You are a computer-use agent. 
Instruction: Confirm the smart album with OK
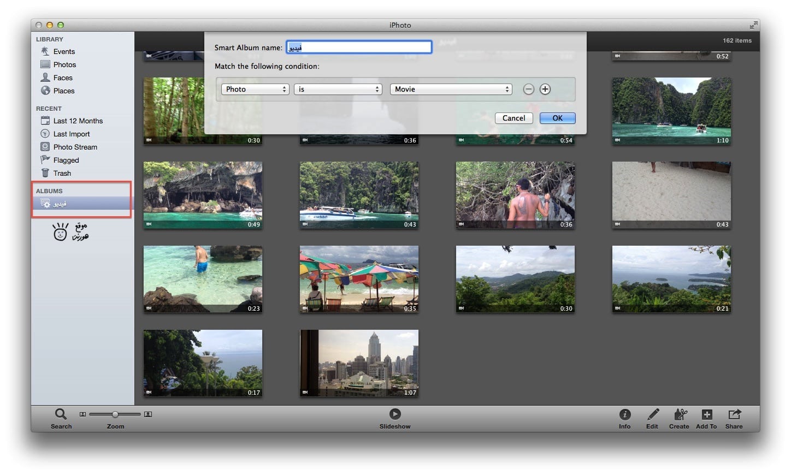[557, 118]
